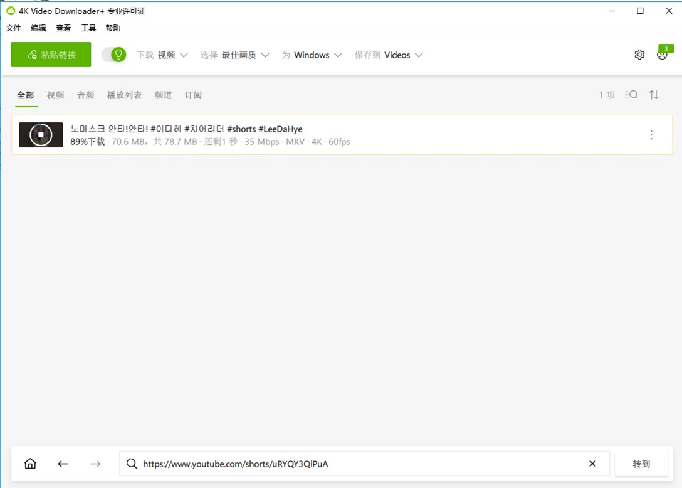Switch to the 播放列表 tab
This screenshot has height=488, width=682.
124,95
